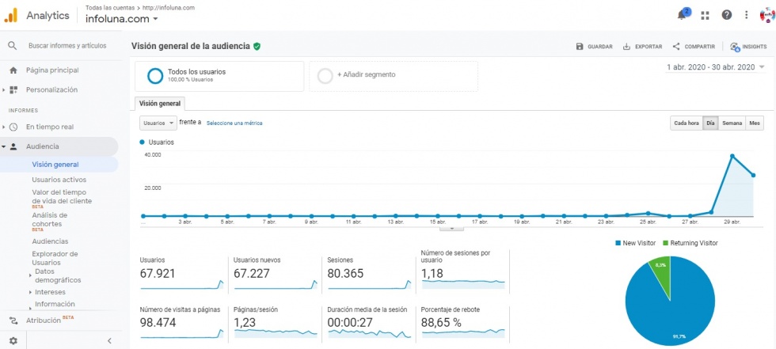The height and width of the screenshot is (349, 776).
Task: Click Seleccione una métrica link
Action: (x=234, y=123)
